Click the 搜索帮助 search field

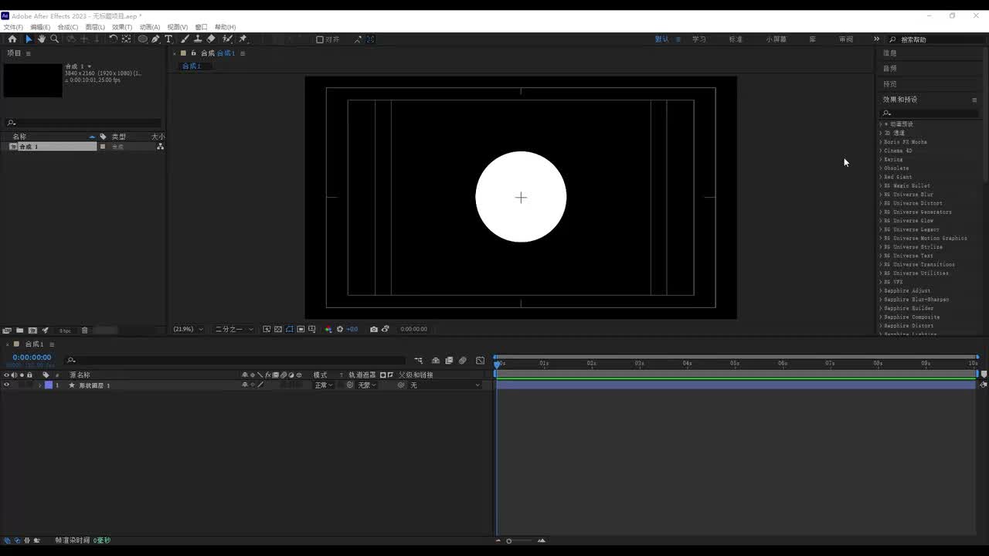point(939,39)
